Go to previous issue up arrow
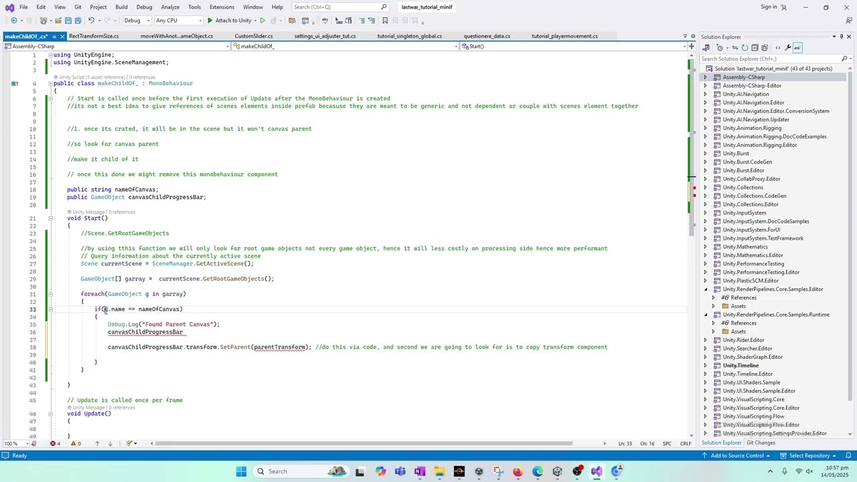This screenshot has height=482, width=857. (x=96, y=443)
